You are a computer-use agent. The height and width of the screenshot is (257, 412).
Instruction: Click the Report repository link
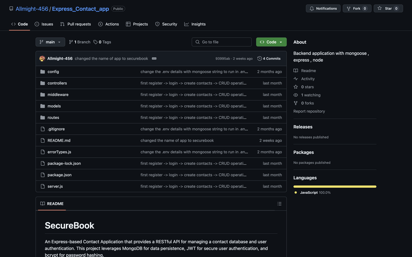pos(309,111)
